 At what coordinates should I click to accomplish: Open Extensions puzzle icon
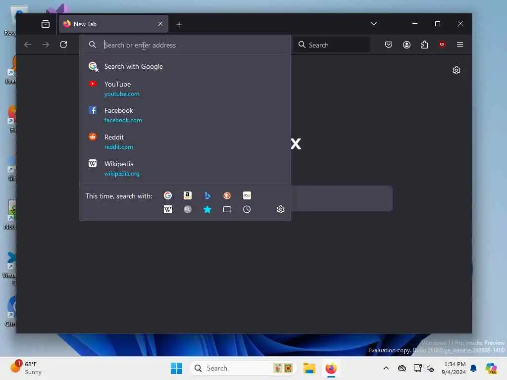coord(424,45)
